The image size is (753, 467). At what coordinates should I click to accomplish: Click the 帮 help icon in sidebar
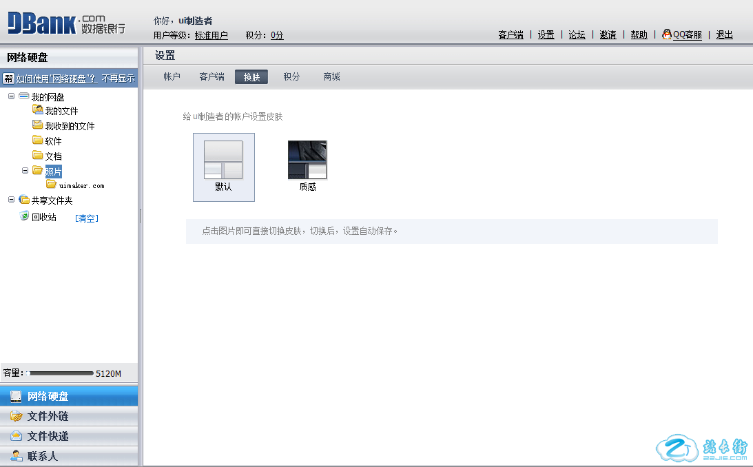[x=9, y=79]
